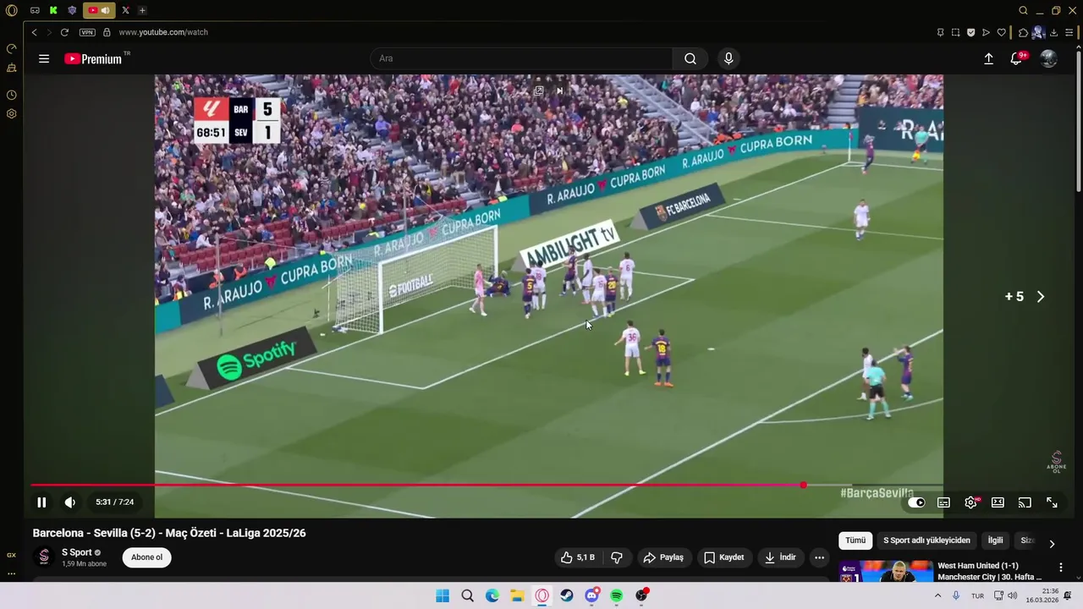Switch to the X (Twitter) tab
1083x609 pixels.
point(125,10)
